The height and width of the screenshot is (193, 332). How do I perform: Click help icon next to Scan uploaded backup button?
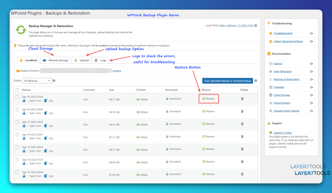[x=256, y=81]
